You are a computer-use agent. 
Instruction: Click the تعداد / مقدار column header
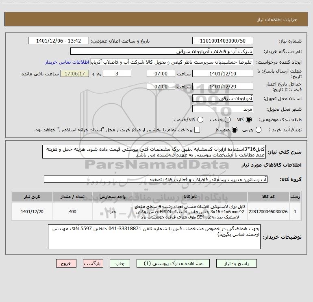72,197
